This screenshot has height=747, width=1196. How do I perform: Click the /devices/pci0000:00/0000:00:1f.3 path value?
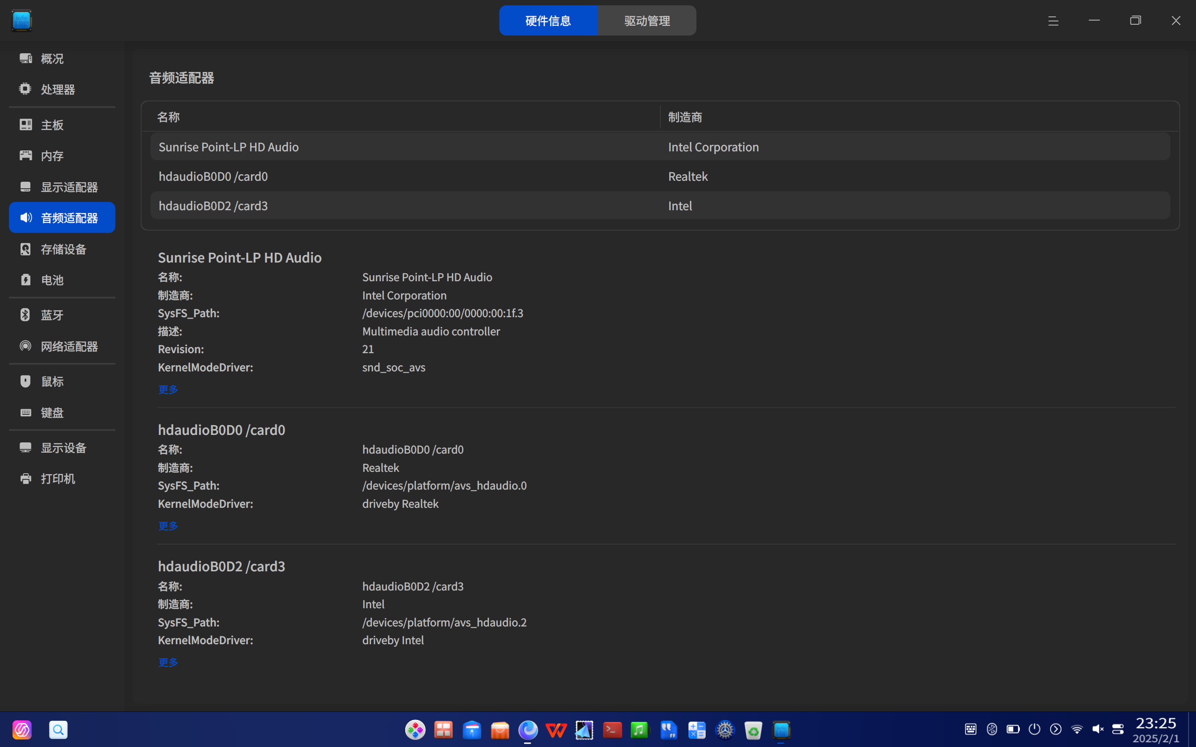442,313
